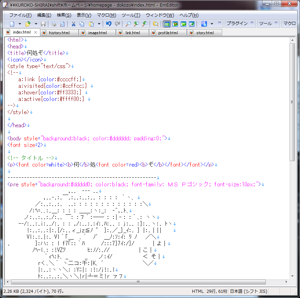The image size is (300, 298).
Task: Close the index.html tab
Action: click(x=36, y=32)
